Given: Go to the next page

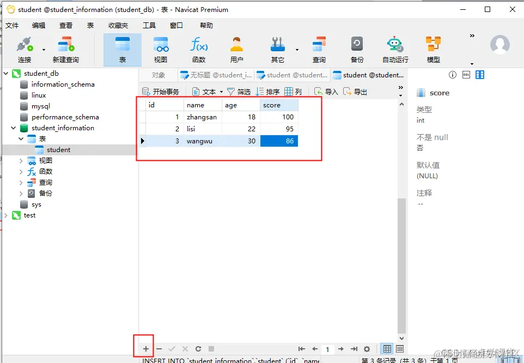Looking at the screenshot, I should pyautogui.click(x=341, y=349).
